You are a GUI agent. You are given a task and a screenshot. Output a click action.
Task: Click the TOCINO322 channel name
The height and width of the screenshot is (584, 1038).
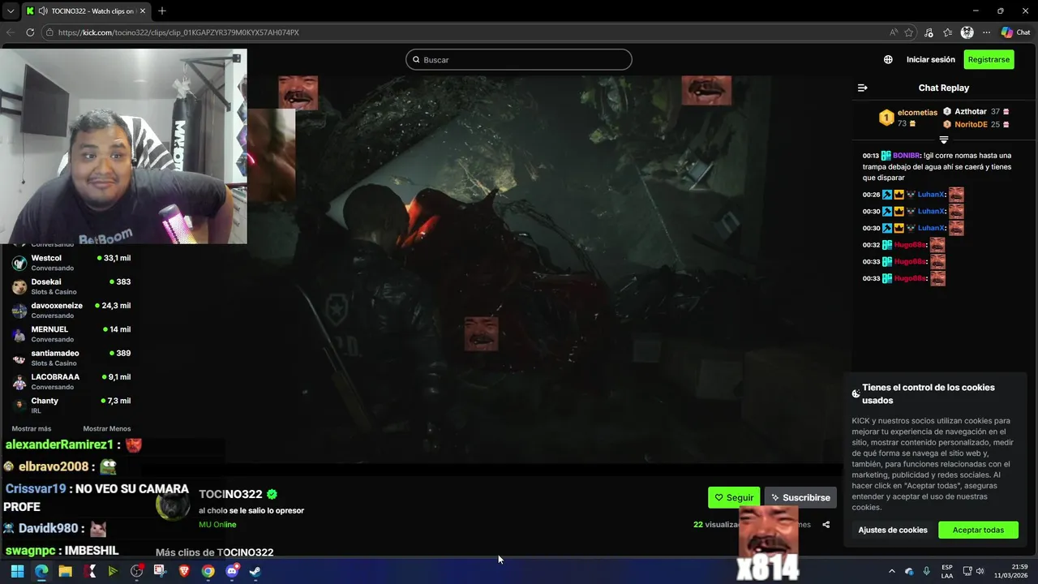[x=230, y=495]
